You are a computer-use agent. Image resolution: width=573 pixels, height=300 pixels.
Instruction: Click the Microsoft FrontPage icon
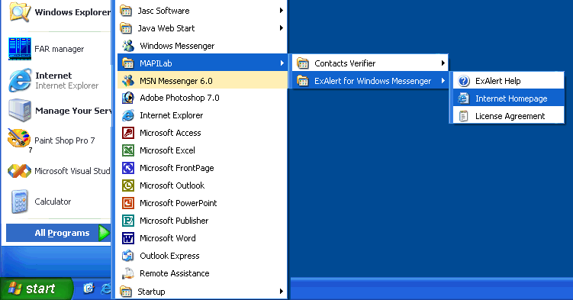pyautogui.click(x=128, y=168)
